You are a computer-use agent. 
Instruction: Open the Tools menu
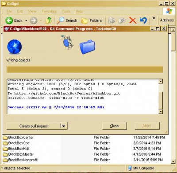tap(66, 12)
